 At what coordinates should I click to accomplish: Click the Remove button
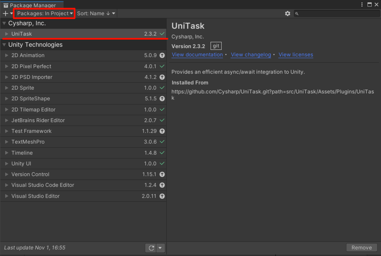[361, 248]
